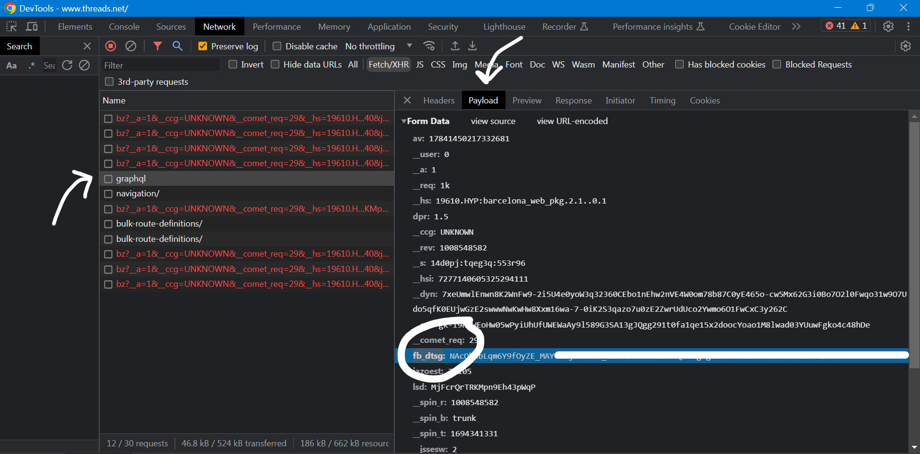This screenshot has width=920, height=454.
Task: Click view source link
Action: pyautogui.click(x=493, y=121)
